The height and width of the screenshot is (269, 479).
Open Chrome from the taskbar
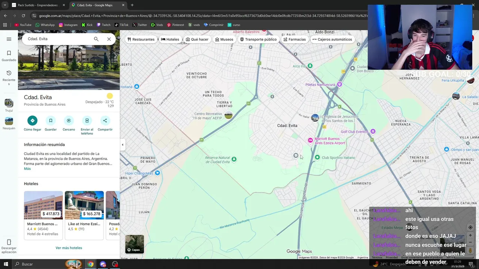(x=91, y=264)
